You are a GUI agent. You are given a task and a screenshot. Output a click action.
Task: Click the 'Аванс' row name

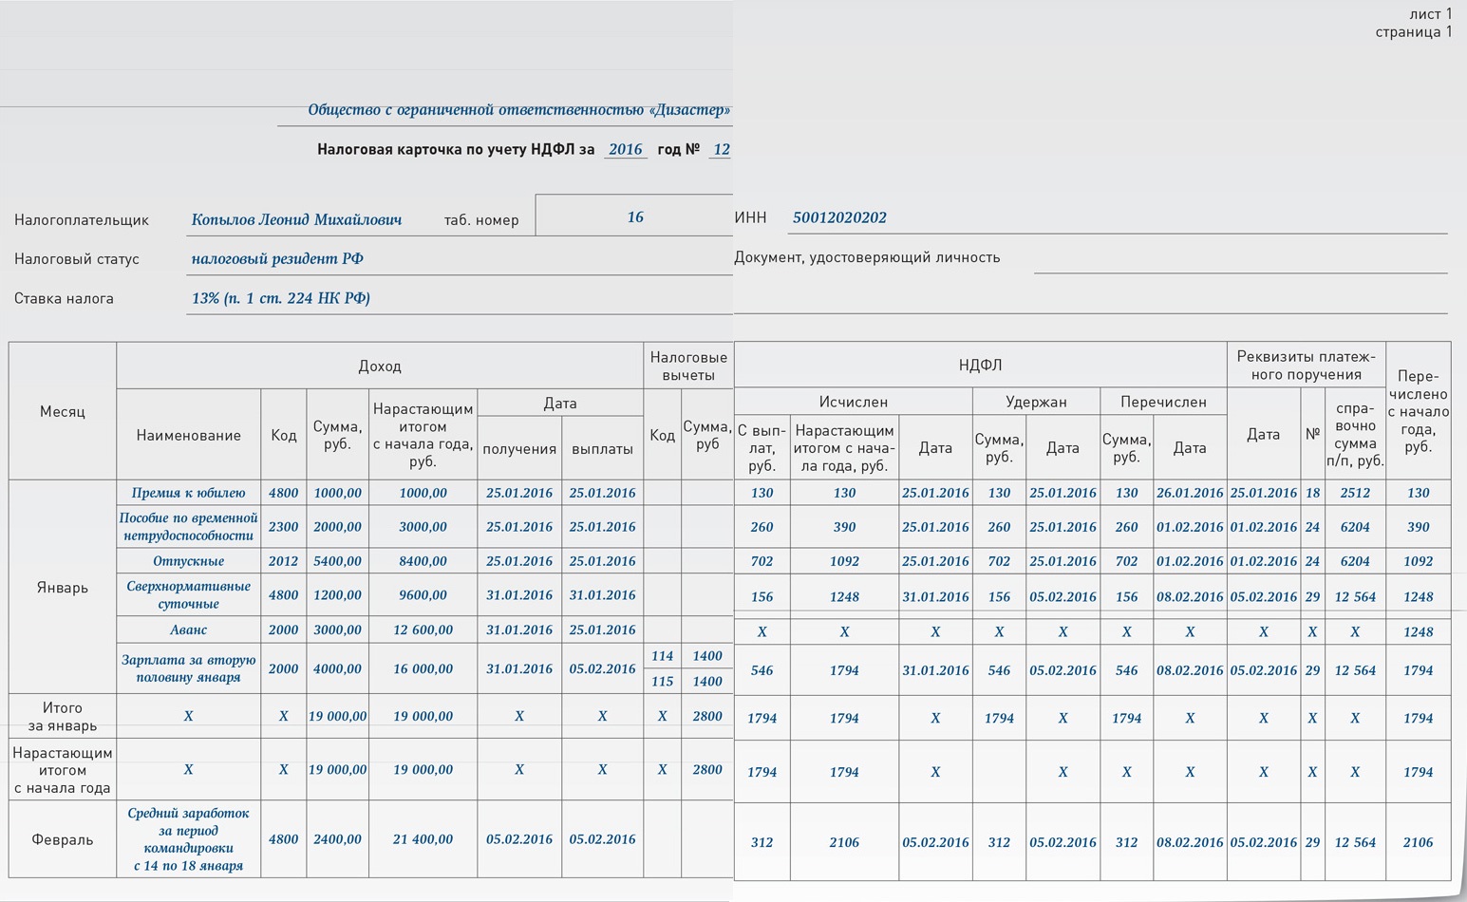point(188,630)
